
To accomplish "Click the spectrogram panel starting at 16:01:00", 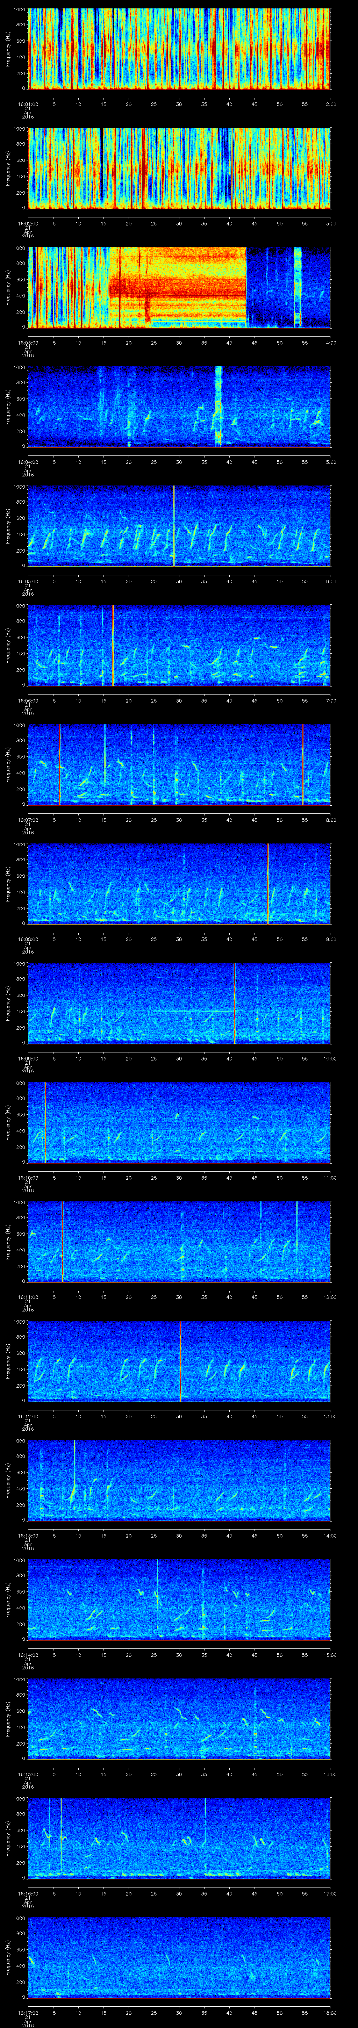I will [x=179, y=49].
